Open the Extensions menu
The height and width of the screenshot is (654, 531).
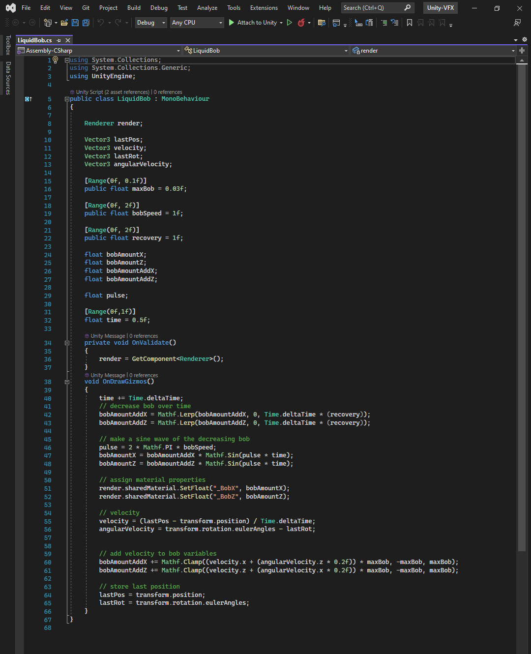click(264, 8)
